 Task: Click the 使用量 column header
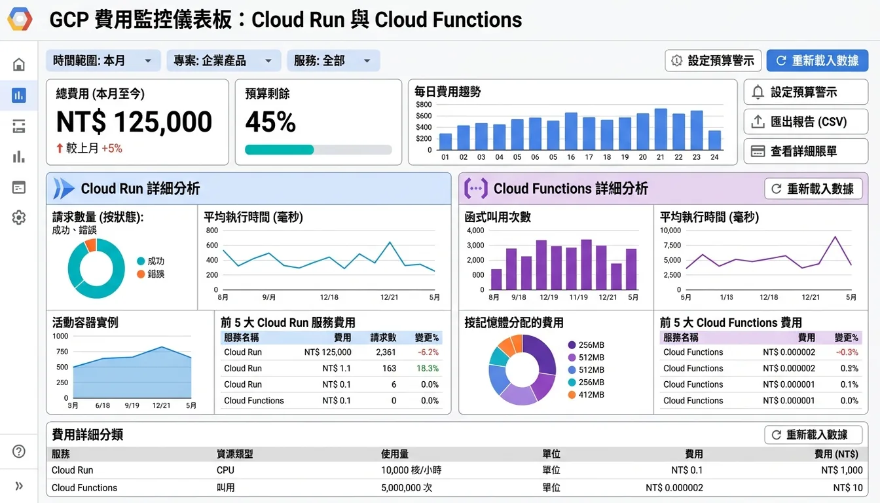[395, 454]
